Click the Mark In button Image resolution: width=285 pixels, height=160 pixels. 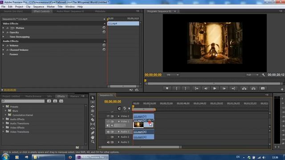click(x=176, y=88)
